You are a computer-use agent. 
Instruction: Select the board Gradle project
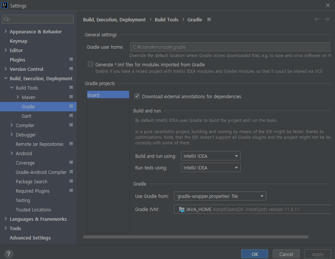click(x=108, y=95)
